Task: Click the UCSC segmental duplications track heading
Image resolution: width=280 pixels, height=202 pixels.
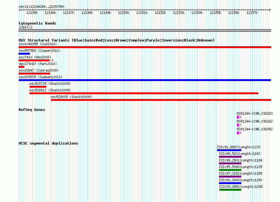Action: click(48, 143)
